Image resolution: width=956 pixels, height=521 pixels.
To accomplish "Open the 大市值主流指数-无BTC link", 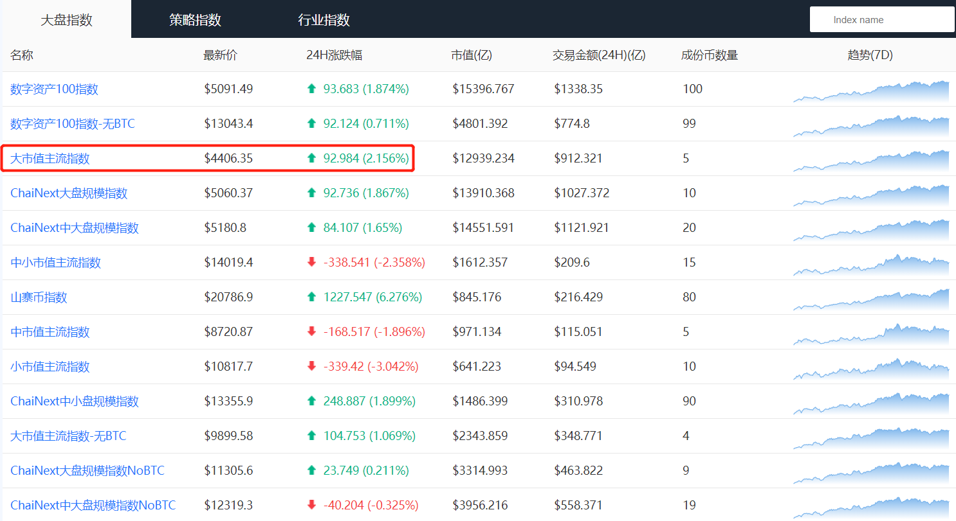I will pyautogui.click(x=68, y=436).
